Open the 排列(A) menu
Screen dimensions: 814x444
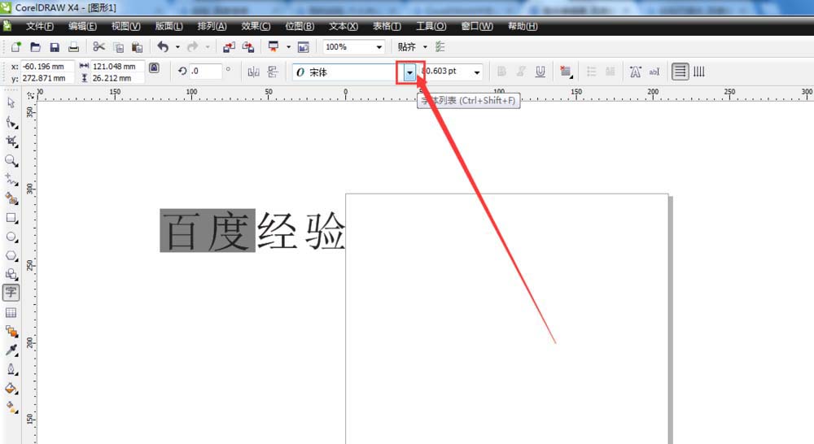pos(212,26)
